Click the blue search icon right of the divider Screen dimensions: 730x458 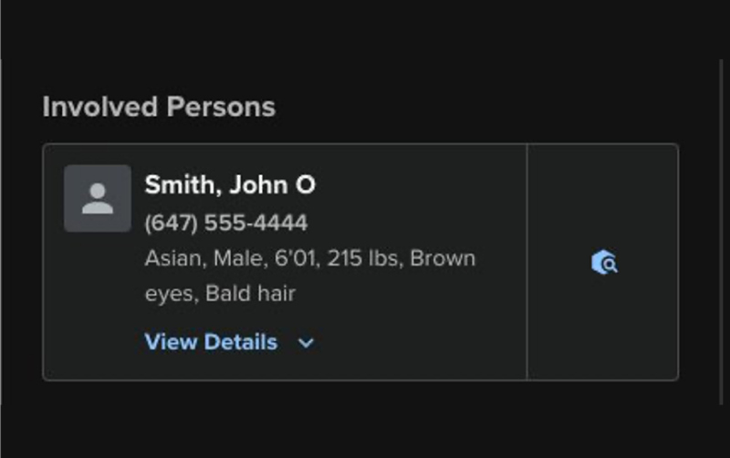tap(604, 263)
